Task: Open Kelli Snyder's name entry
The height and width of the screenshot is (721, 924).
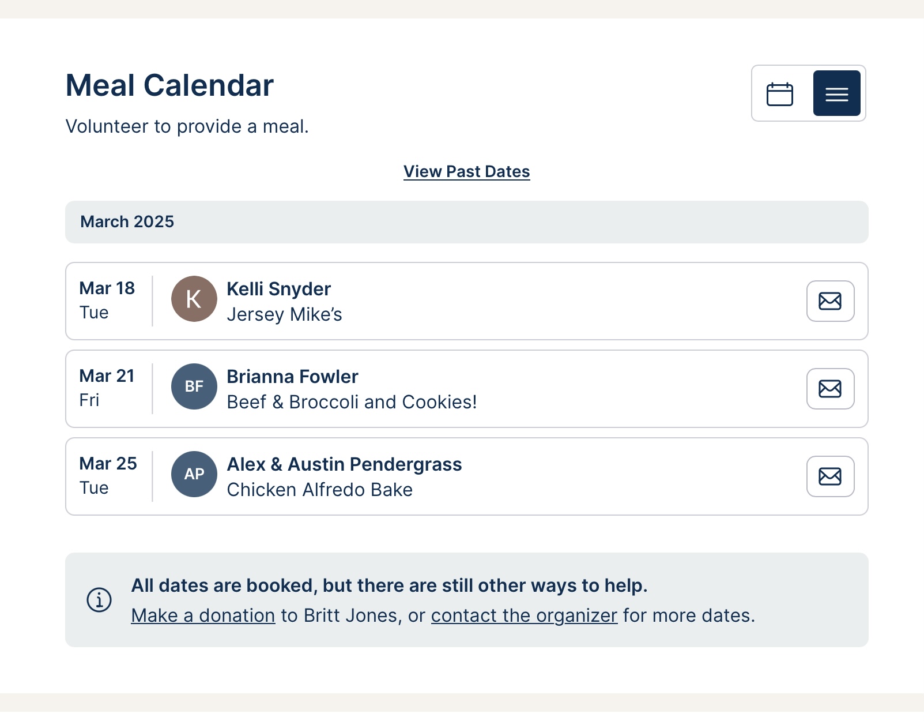Action: point(278,289)
